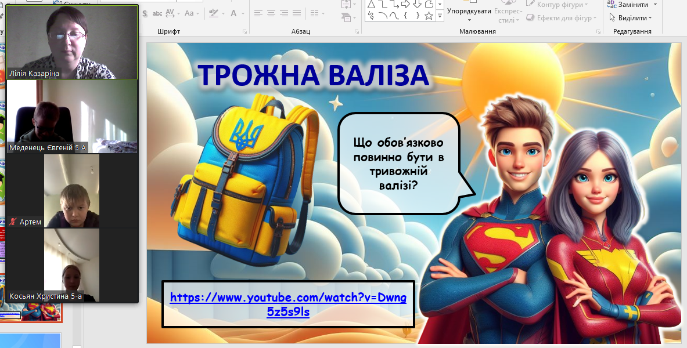This screenshot has height=348, width=687.
Task: Click Замінити replace button
Action: click(628, 5)
